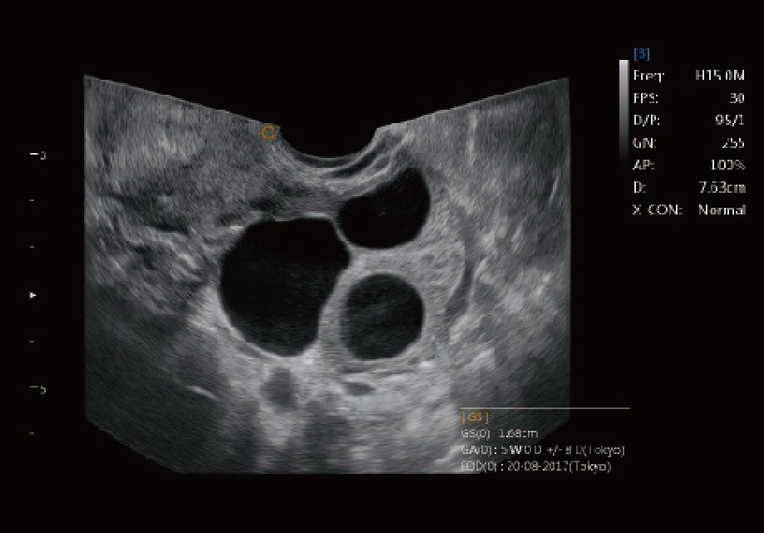
Task: Click the largest dark cyst in the scan
Action: pyautogui.click(x=283, y=287)
